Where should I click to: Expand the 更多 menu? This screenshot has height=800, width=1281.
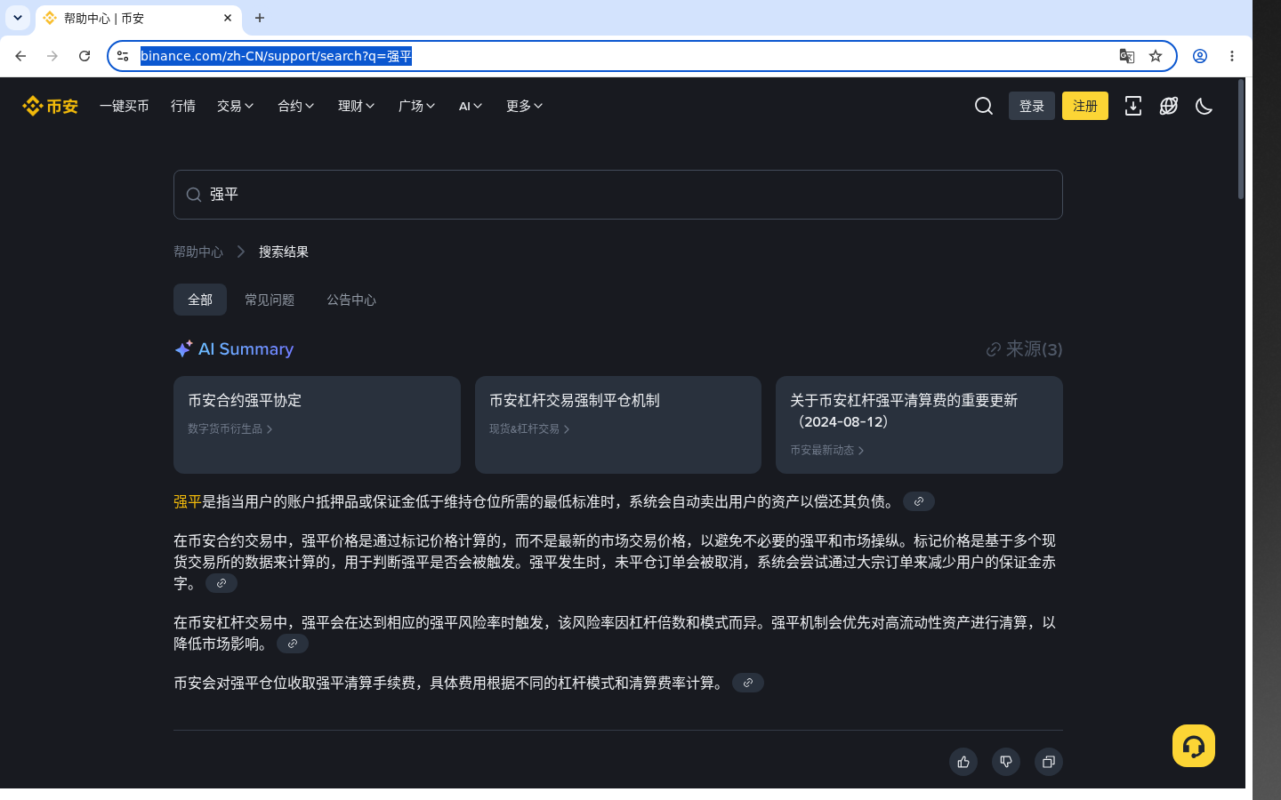coord(524,106)
